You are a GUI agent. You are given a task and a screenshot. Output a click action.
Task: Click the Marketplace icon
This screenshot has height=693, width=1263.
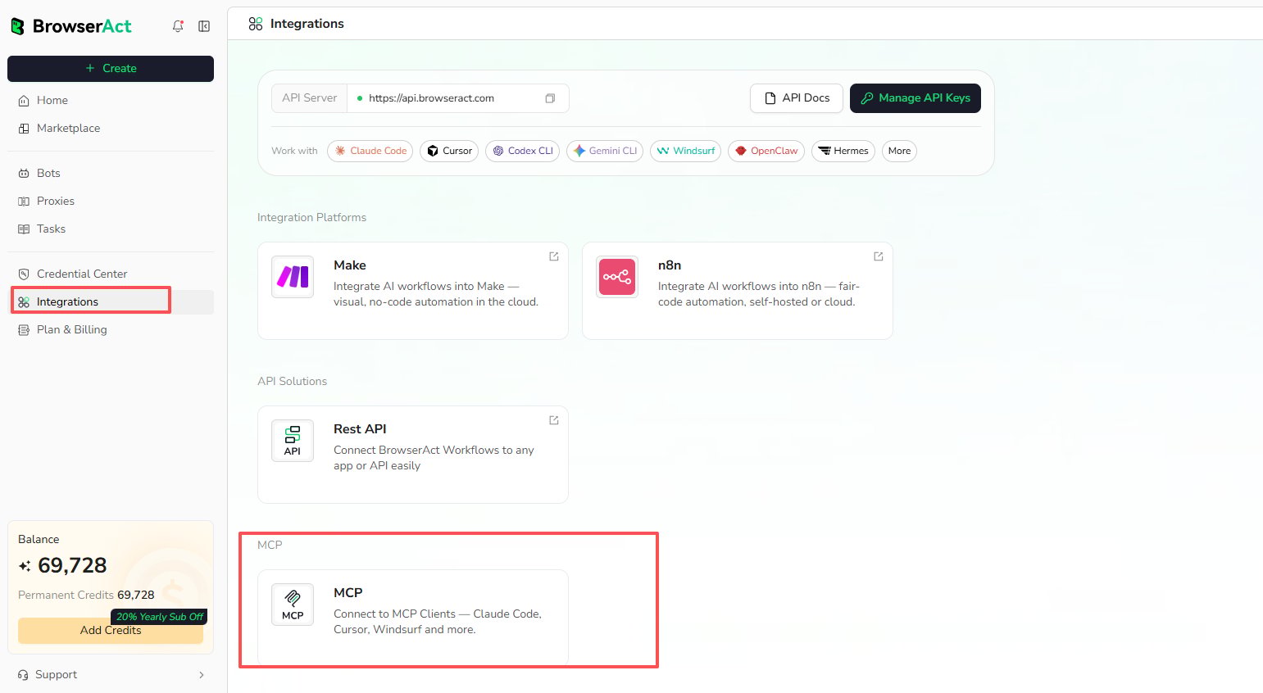pyautogui.click(x=24, y=128)
